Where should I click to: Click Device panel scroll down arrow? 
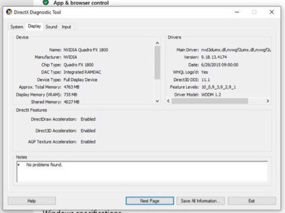coord(158,101)
